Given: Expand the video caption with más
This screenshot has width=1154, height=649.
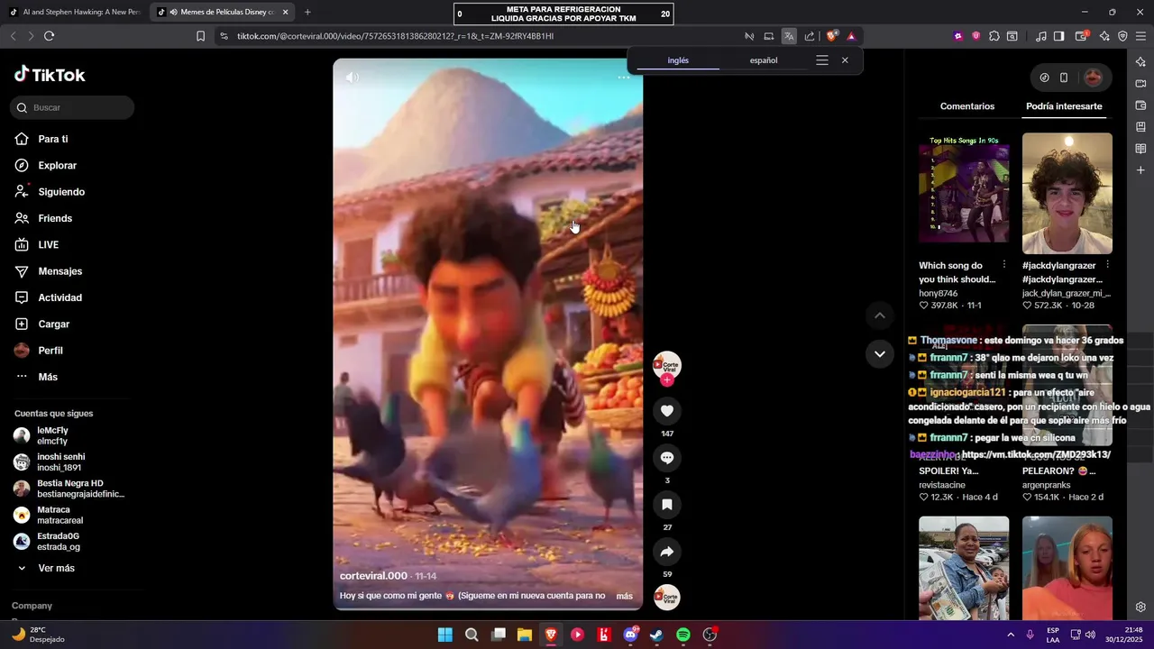Looking at the screenshot, I should click(x=624, y=596).
